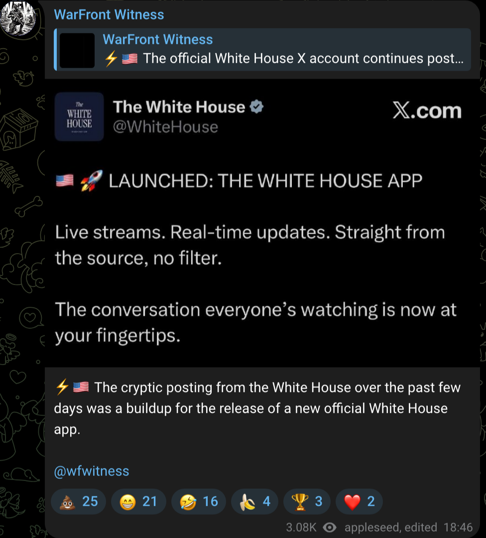Toggle the rolling laughing reaction with 16
Image resolution: width=486 pixels, height=538 pixels.
[x=199, y=502]
